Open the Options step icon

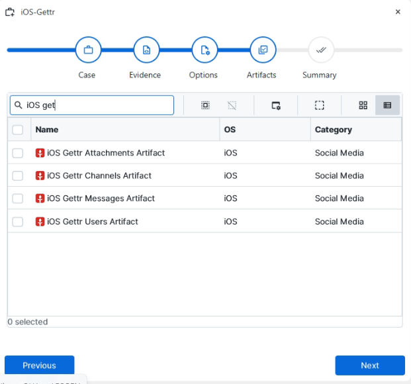(x=205, y=50)
